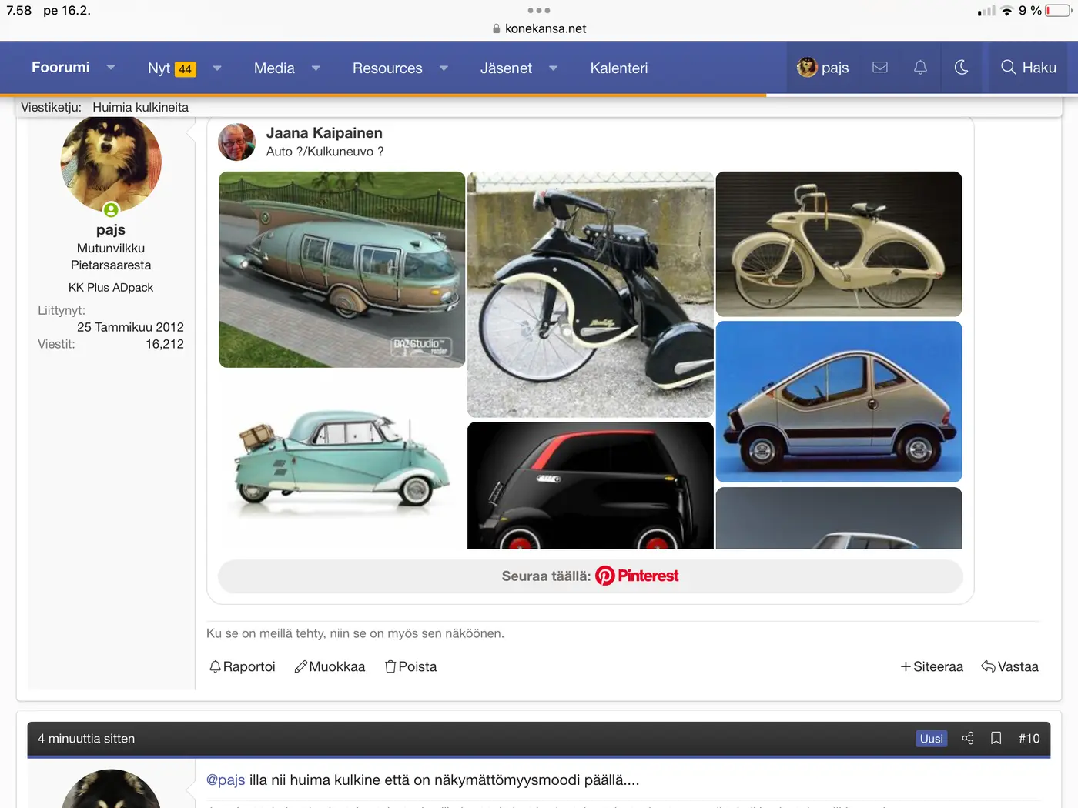The image size is (1078, 808).
Task: Expand the Foorumi dropdown arrow
Action: (111, 68)
